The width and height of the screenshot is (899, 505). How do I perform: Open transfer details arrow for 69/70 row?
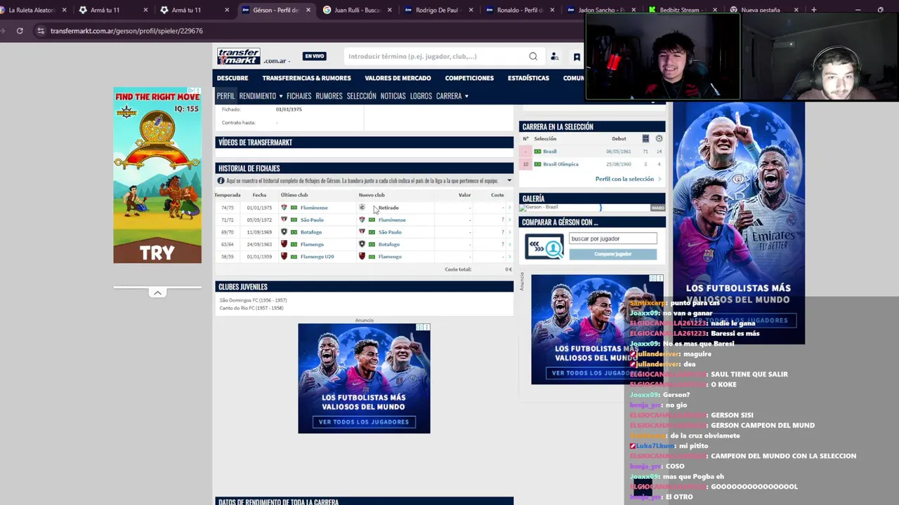click(x=510, y=232)
